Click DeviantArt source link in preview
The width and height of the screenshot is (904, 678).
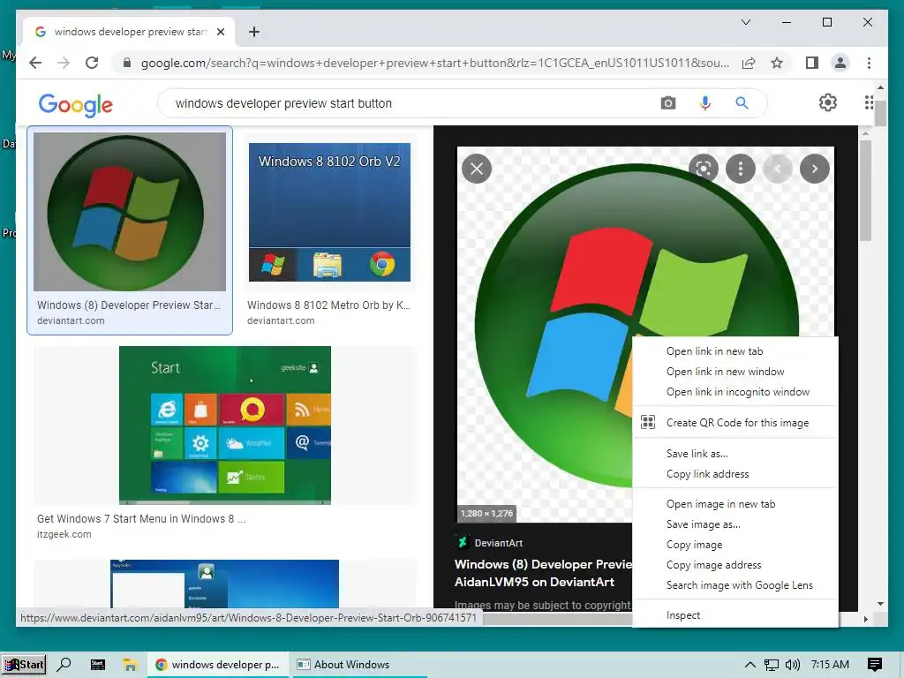coord(490,543)
